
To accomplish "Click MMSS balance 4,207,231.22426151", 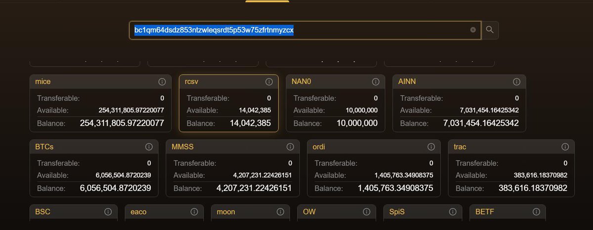I will (x=254, y=188).
